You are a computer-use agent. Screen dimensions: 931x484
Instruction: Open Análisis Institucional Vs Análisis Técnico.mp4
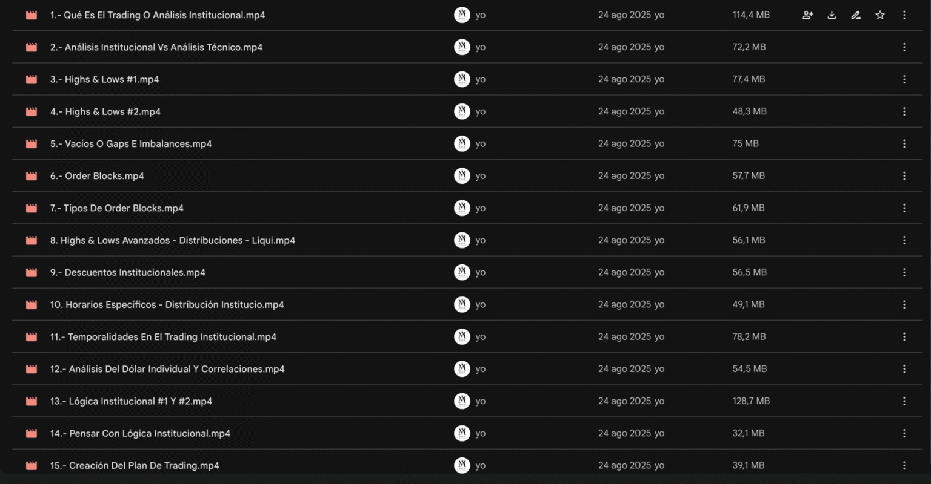coord(156,47)
